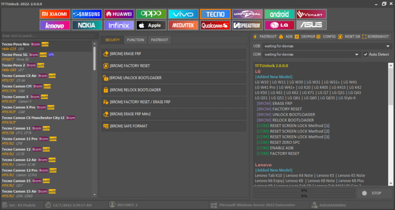This screenshot has height=210, width=395.
Task: Run [BROM] RELOCK BOOTLOADER
Action: [174, 90]
